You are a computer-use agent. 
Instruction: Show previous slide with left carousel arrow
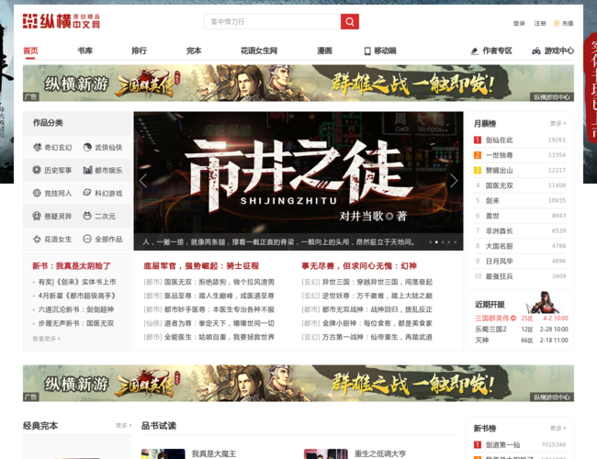coord(143,181)
